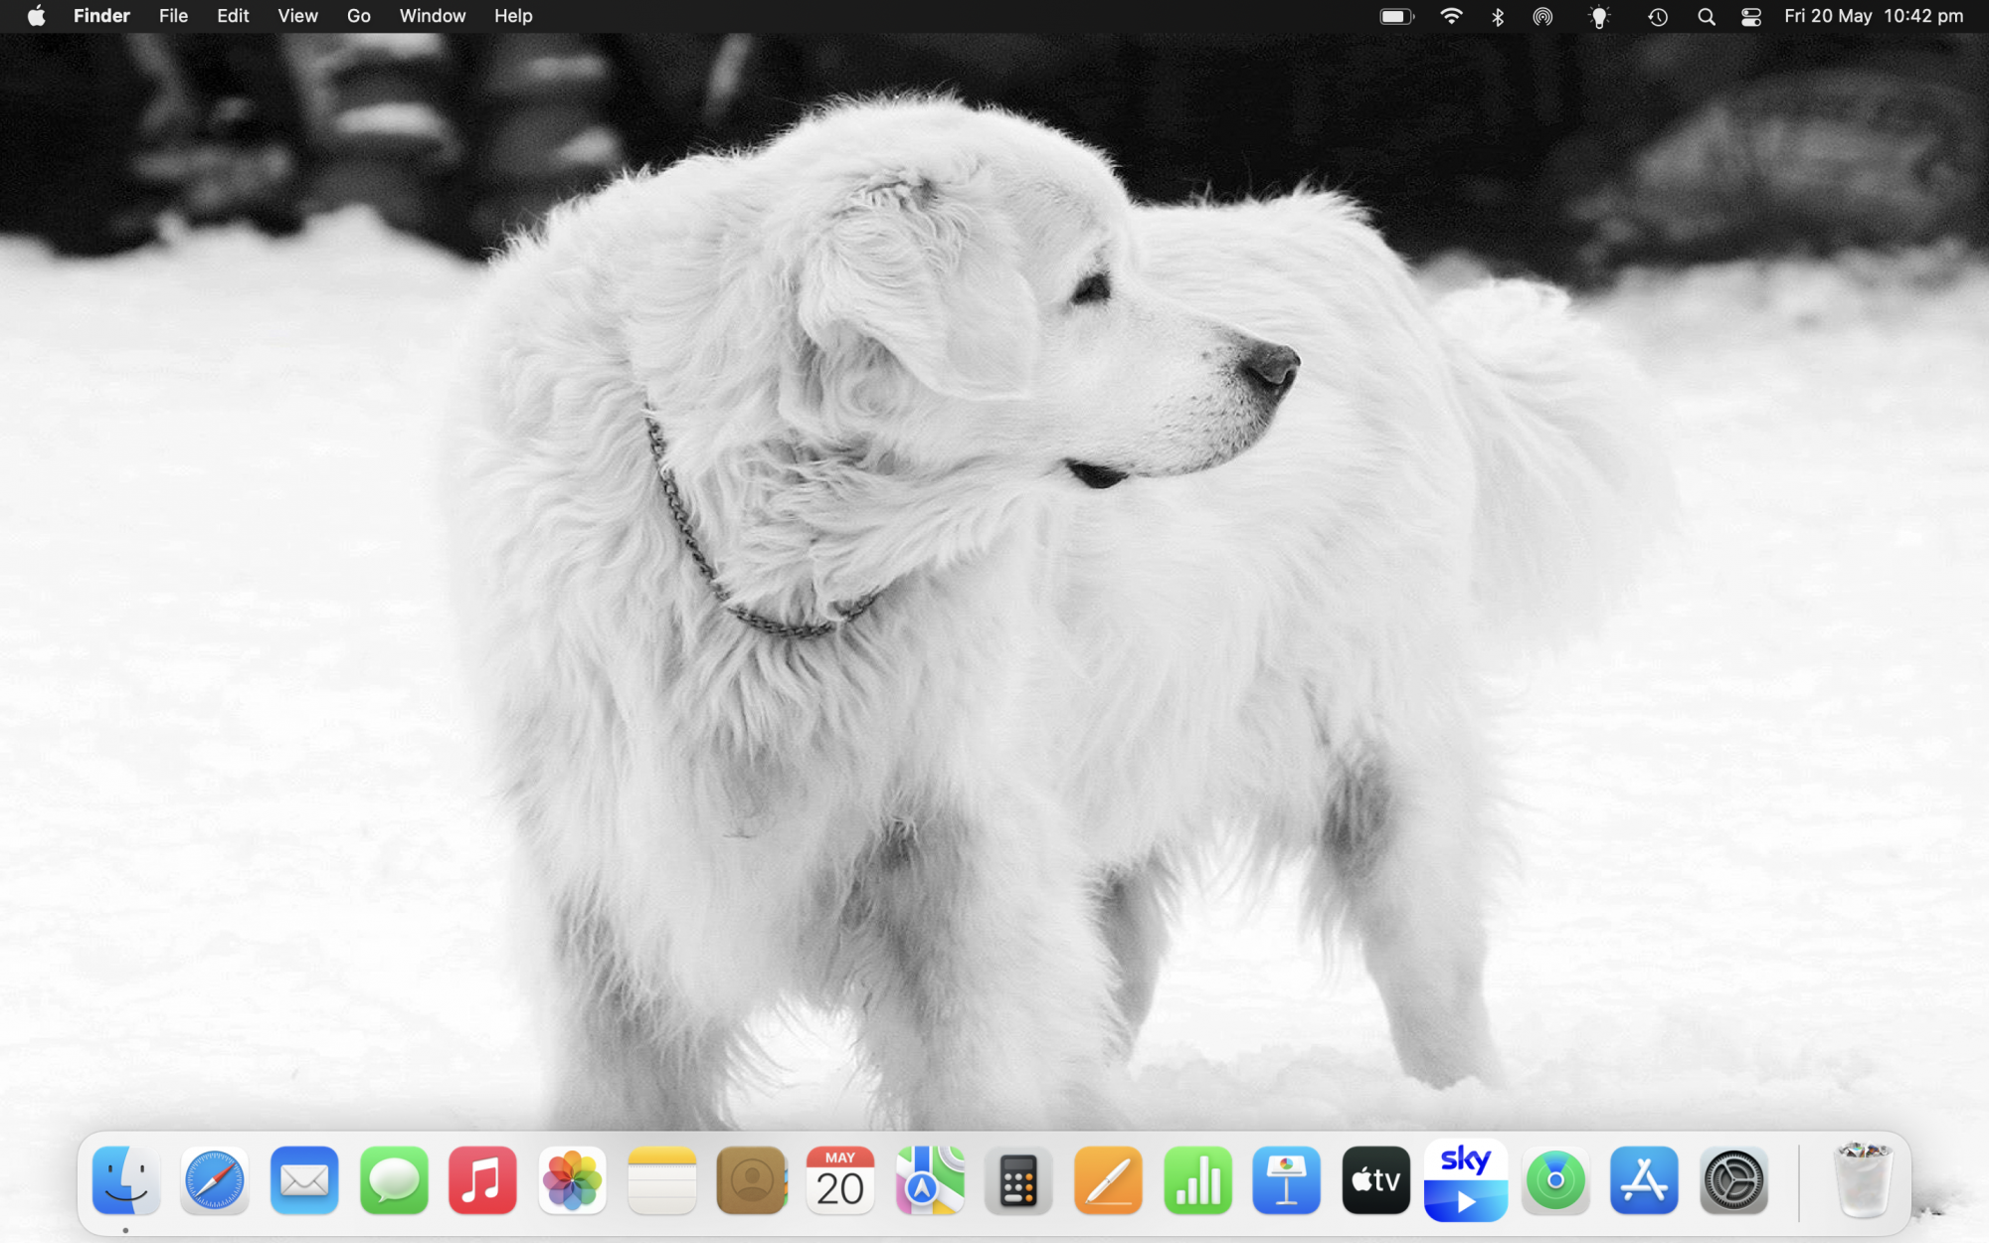The image size is (1989, 1243).
Task: Open Pages from the Dock
Action: 1108,1180
